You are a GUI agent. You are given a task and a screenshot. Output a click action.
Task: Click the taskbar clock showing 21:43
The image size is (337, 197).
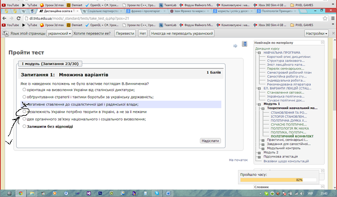(324, 193)
